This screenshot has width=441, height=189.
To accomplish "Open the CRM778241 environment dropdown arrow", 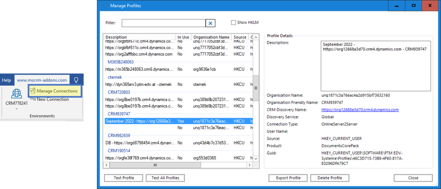I will (17, 109).
